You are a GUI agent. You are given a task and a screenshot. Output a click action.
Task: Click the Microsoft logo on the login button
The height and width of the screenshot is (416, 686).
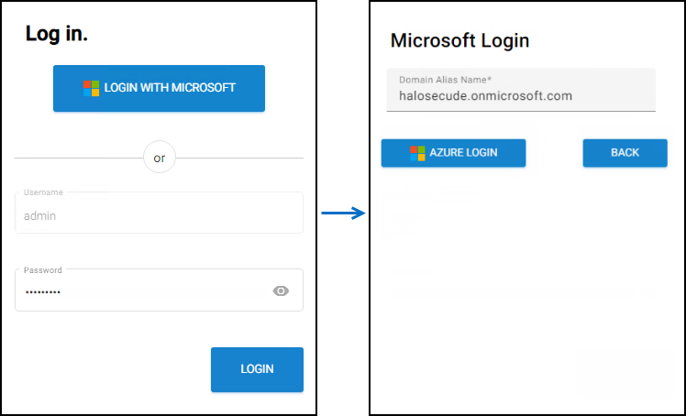coord(91,88)
